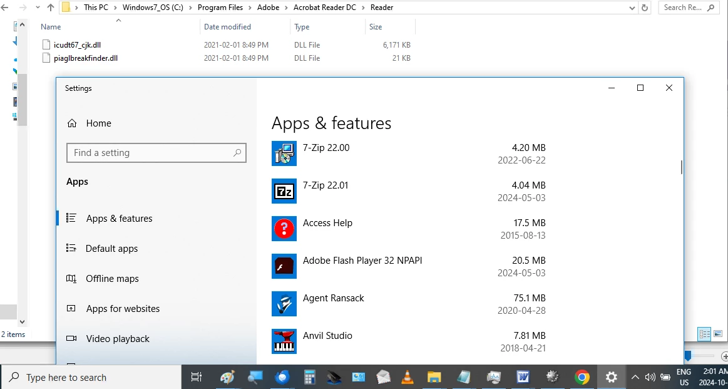Click the Windows7_OS (C:) breadcrumb
Screen dimensions: 728x389
153,8
